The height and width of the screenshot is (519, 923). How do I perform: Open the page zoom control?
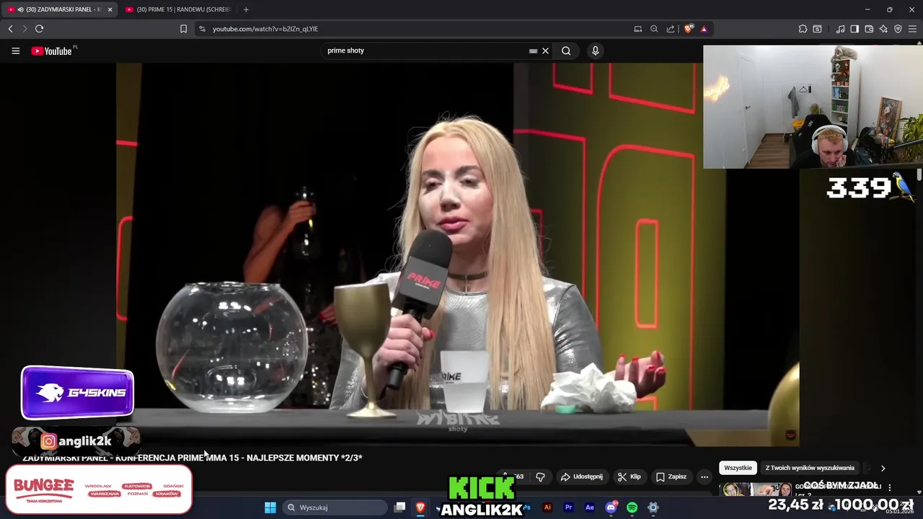654,29
